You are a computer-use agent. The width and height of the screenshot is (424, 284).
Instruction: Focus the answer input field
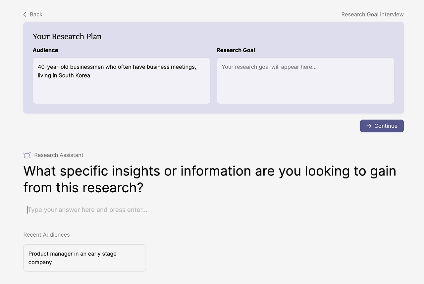click(132, 210)
